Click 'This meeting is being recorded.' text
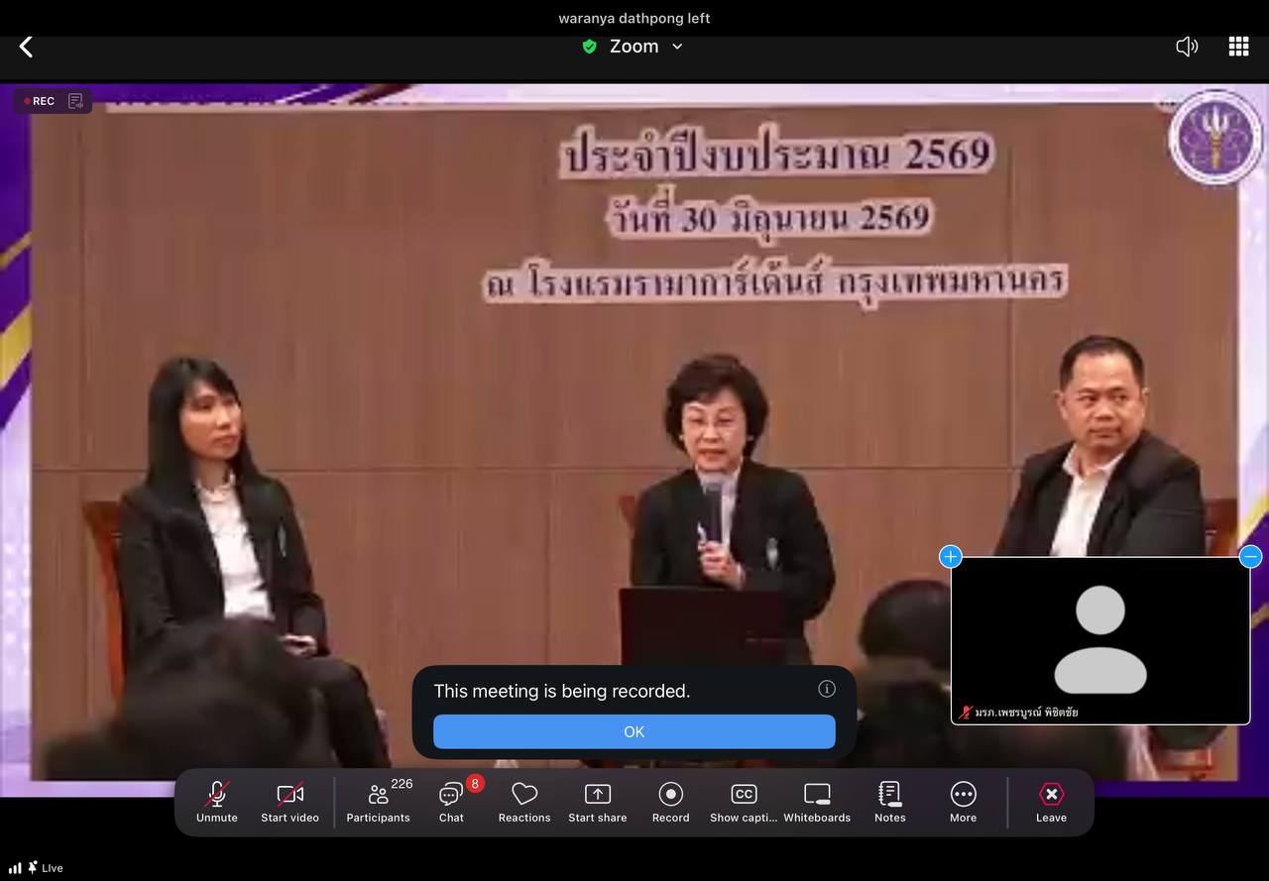The image size is (1269, 881). 562,691
